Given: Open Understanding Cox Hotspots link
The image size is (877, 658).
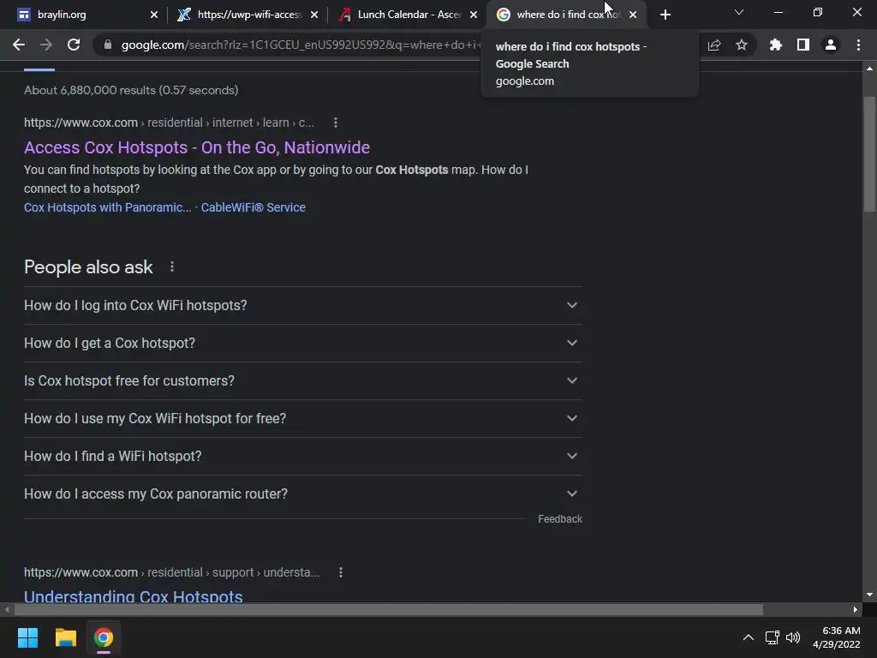Looking at the screenshot, I should [x=133, y=595].
